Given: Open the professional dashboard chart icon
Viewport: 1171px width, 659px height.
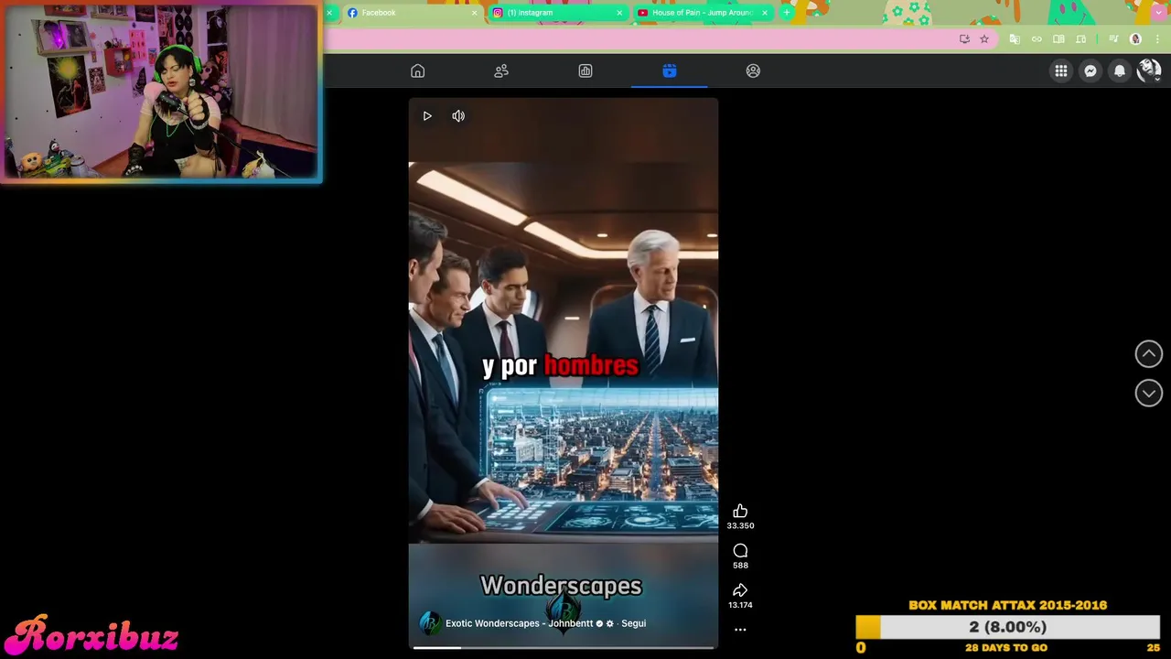Looking at the screenshot, I should (585, 71).
